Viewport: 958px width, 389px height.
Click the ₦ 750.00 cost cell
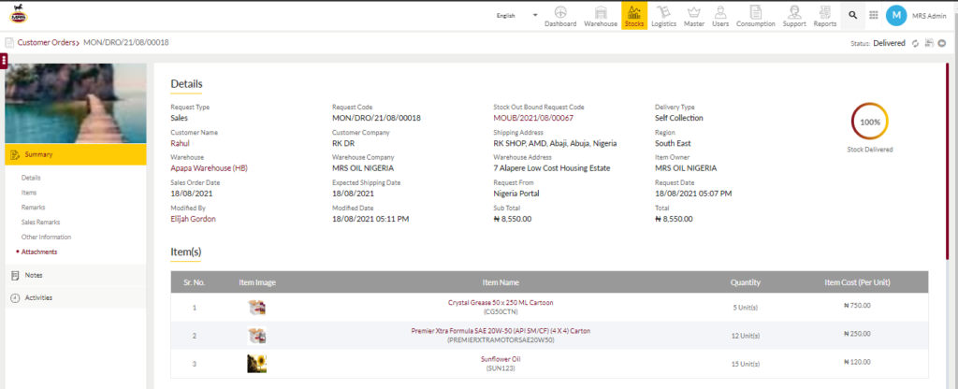click(x=857, y=306)
